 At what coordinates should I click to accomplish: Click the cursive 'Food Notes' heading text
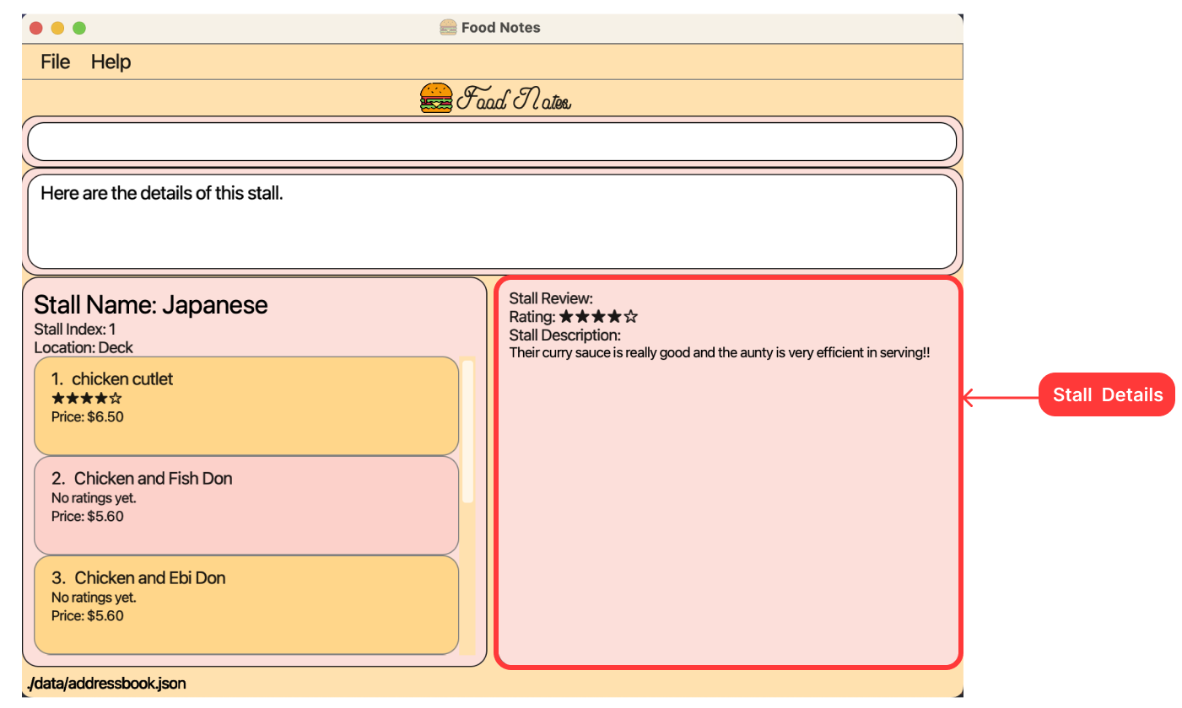pyautogui.click(x=514, y=99)
